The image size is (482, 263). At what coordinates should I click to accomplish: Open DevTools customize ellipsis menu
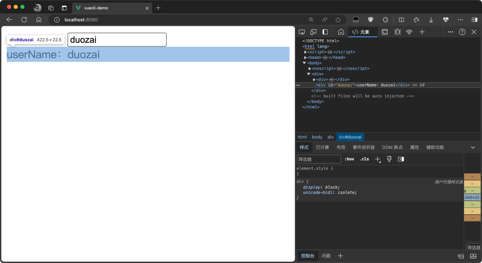pos(450,32)
